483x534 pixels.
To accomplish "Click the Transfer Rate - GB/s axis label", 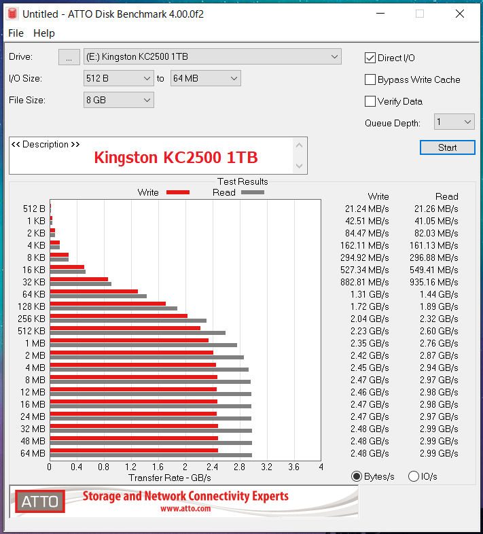I will click(170, 478).
